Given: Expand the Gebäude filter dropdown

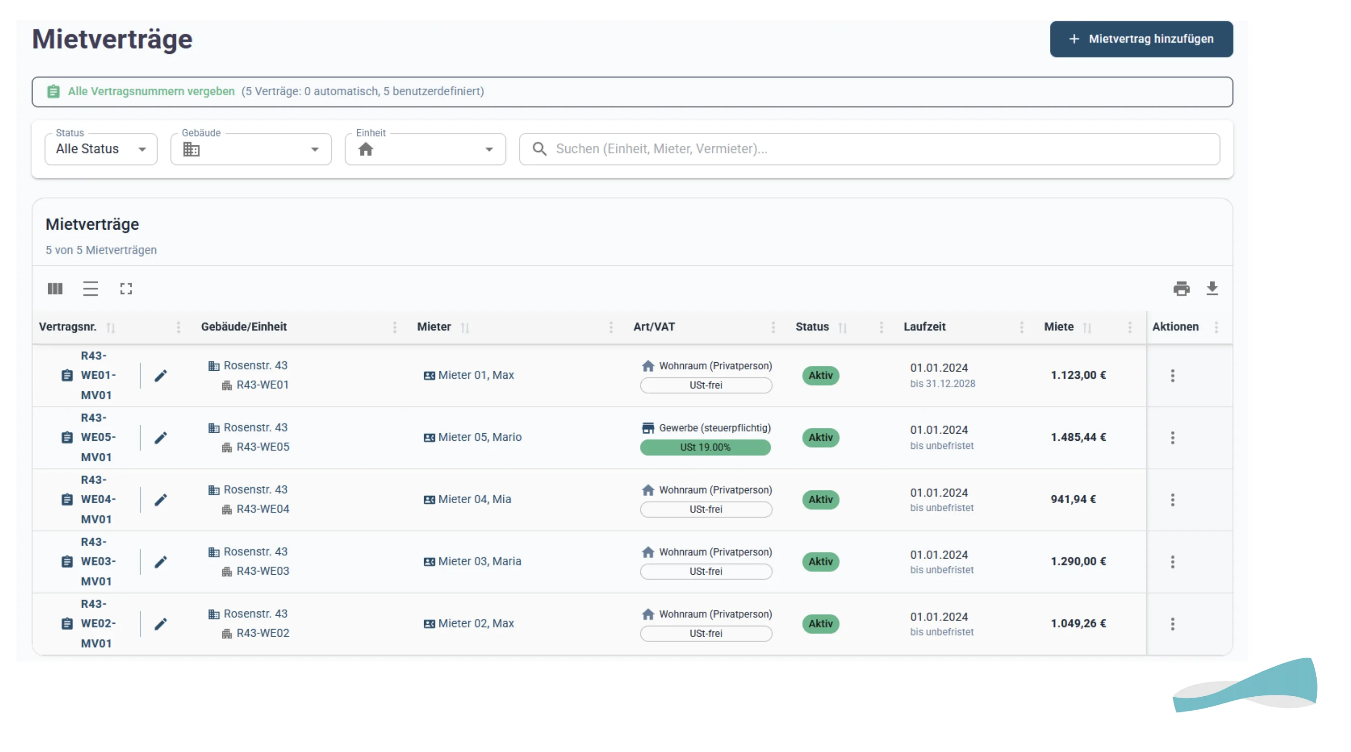Looking at the screenshot, I should [x=251, y=149].
